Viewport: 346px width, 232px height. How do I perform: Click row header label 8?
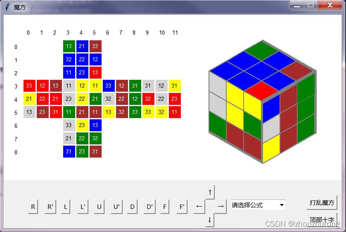tap(16, 152)
